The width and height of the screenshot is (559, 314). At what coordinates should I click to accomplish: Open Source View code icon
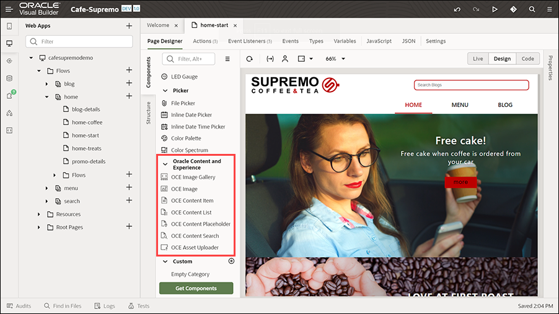point(9,130)
